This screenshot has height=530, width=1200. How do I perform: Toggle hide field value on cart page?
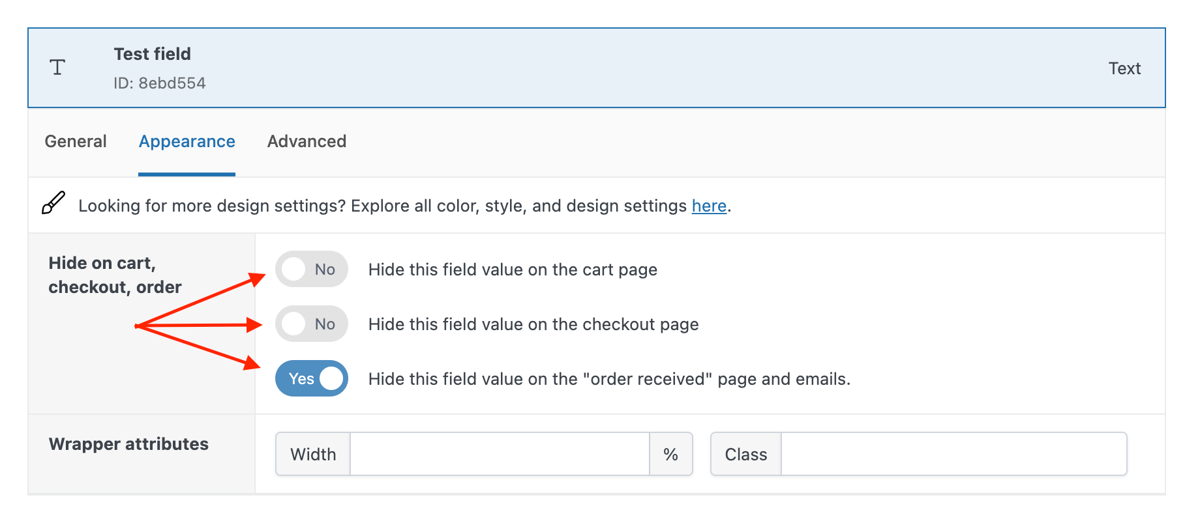311,269
